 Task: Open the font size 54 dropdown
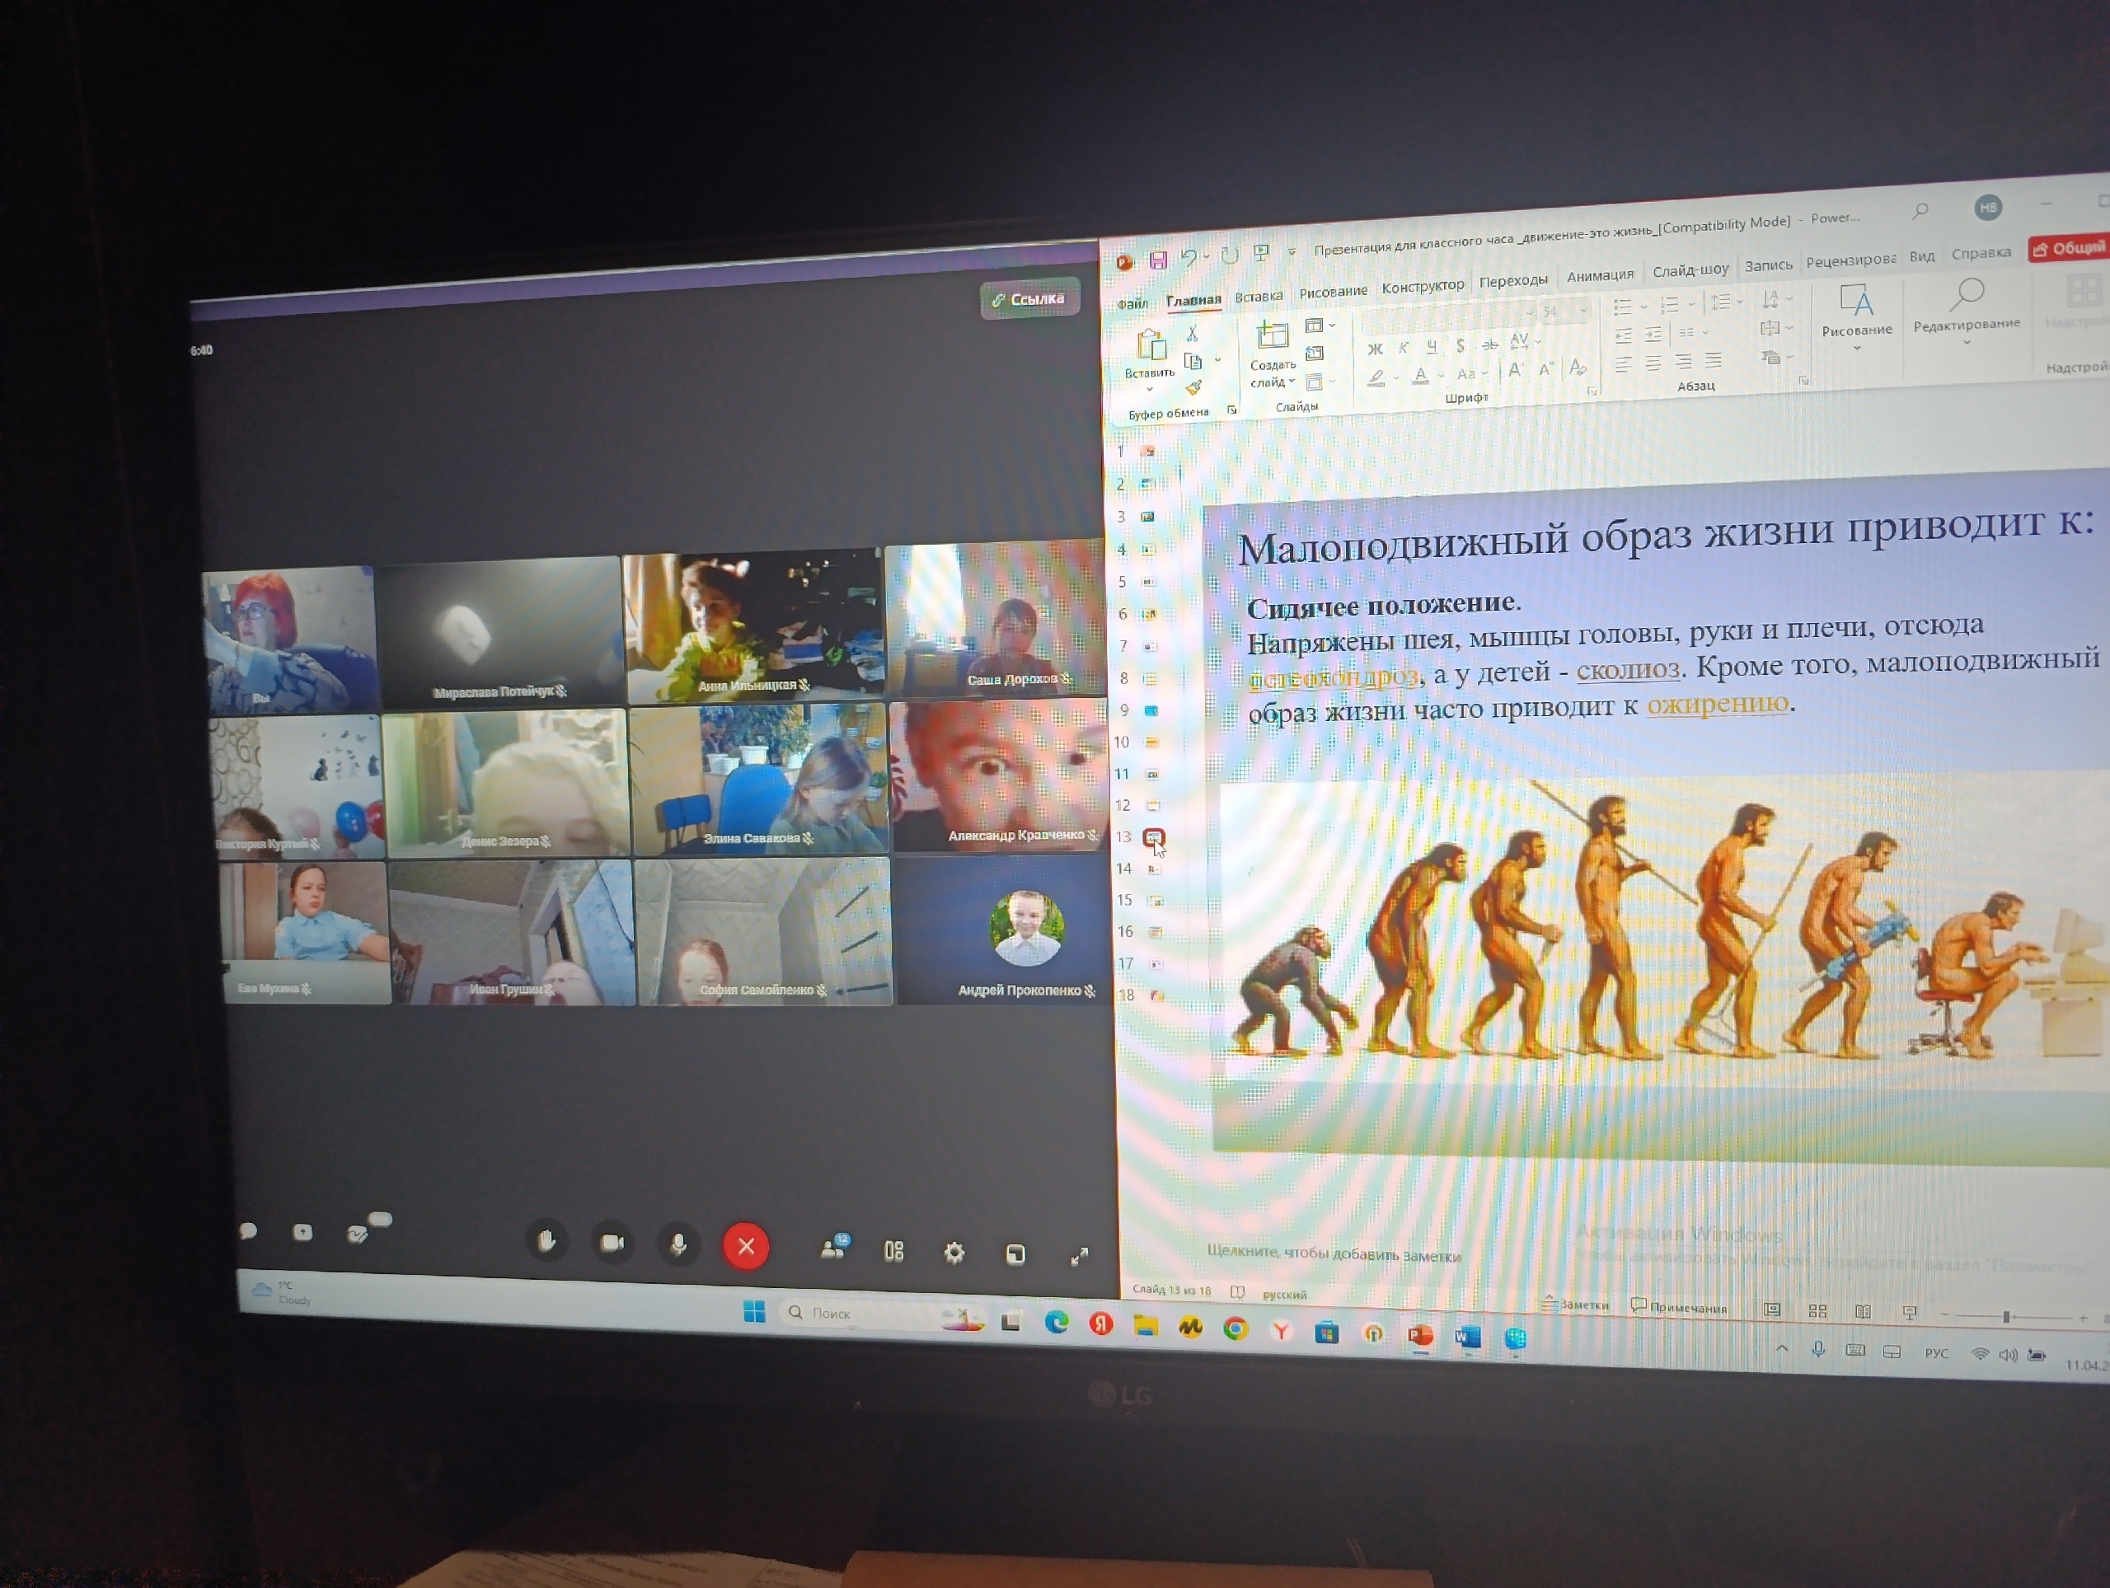coord(1583,310)
